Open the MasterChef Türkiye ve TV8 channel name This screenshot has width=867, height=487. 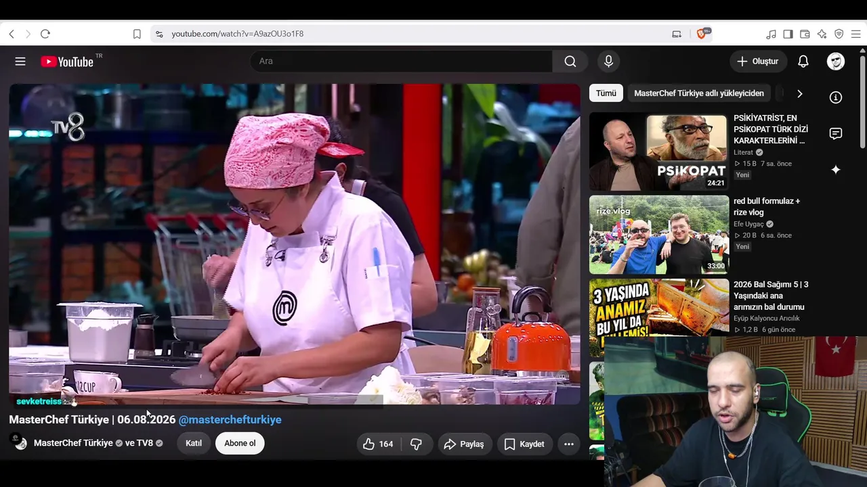(98, 444)
